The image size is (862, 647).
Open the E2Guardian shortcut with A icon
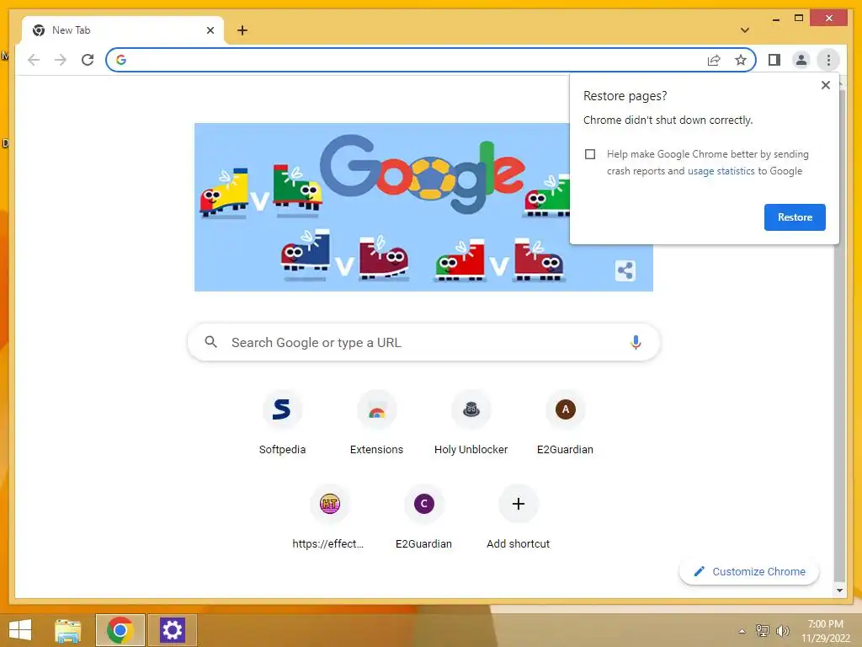click(x=565, y=424)
